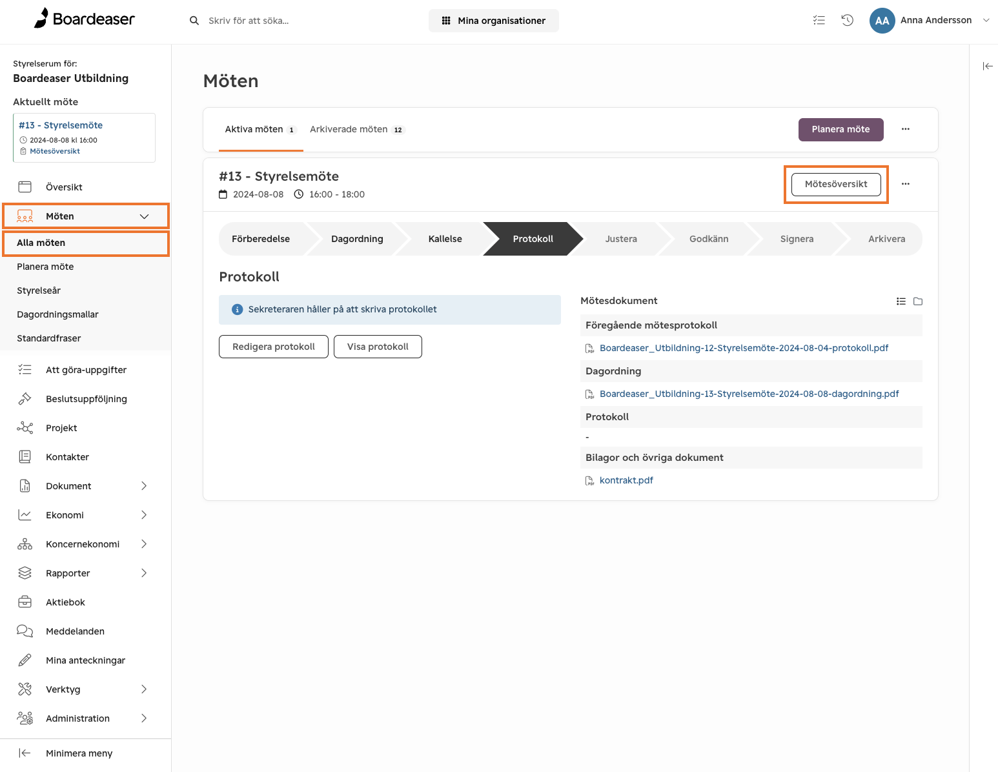This screenshot has width=998, height=772.
Task: Select Styrelseår in the sidebar
Action: pos(39,290)
